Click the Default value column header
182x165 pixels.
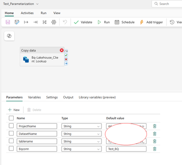point(115,118)
